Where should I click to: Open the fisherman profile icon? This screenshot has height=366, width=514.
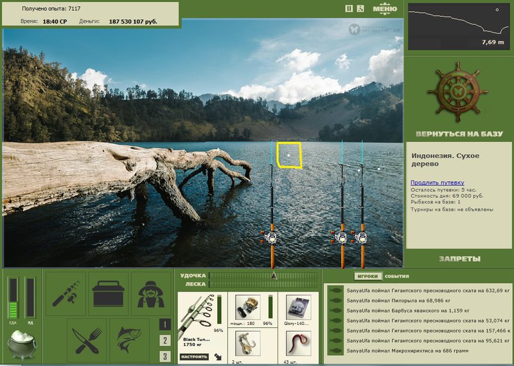[x=151, y=293]
